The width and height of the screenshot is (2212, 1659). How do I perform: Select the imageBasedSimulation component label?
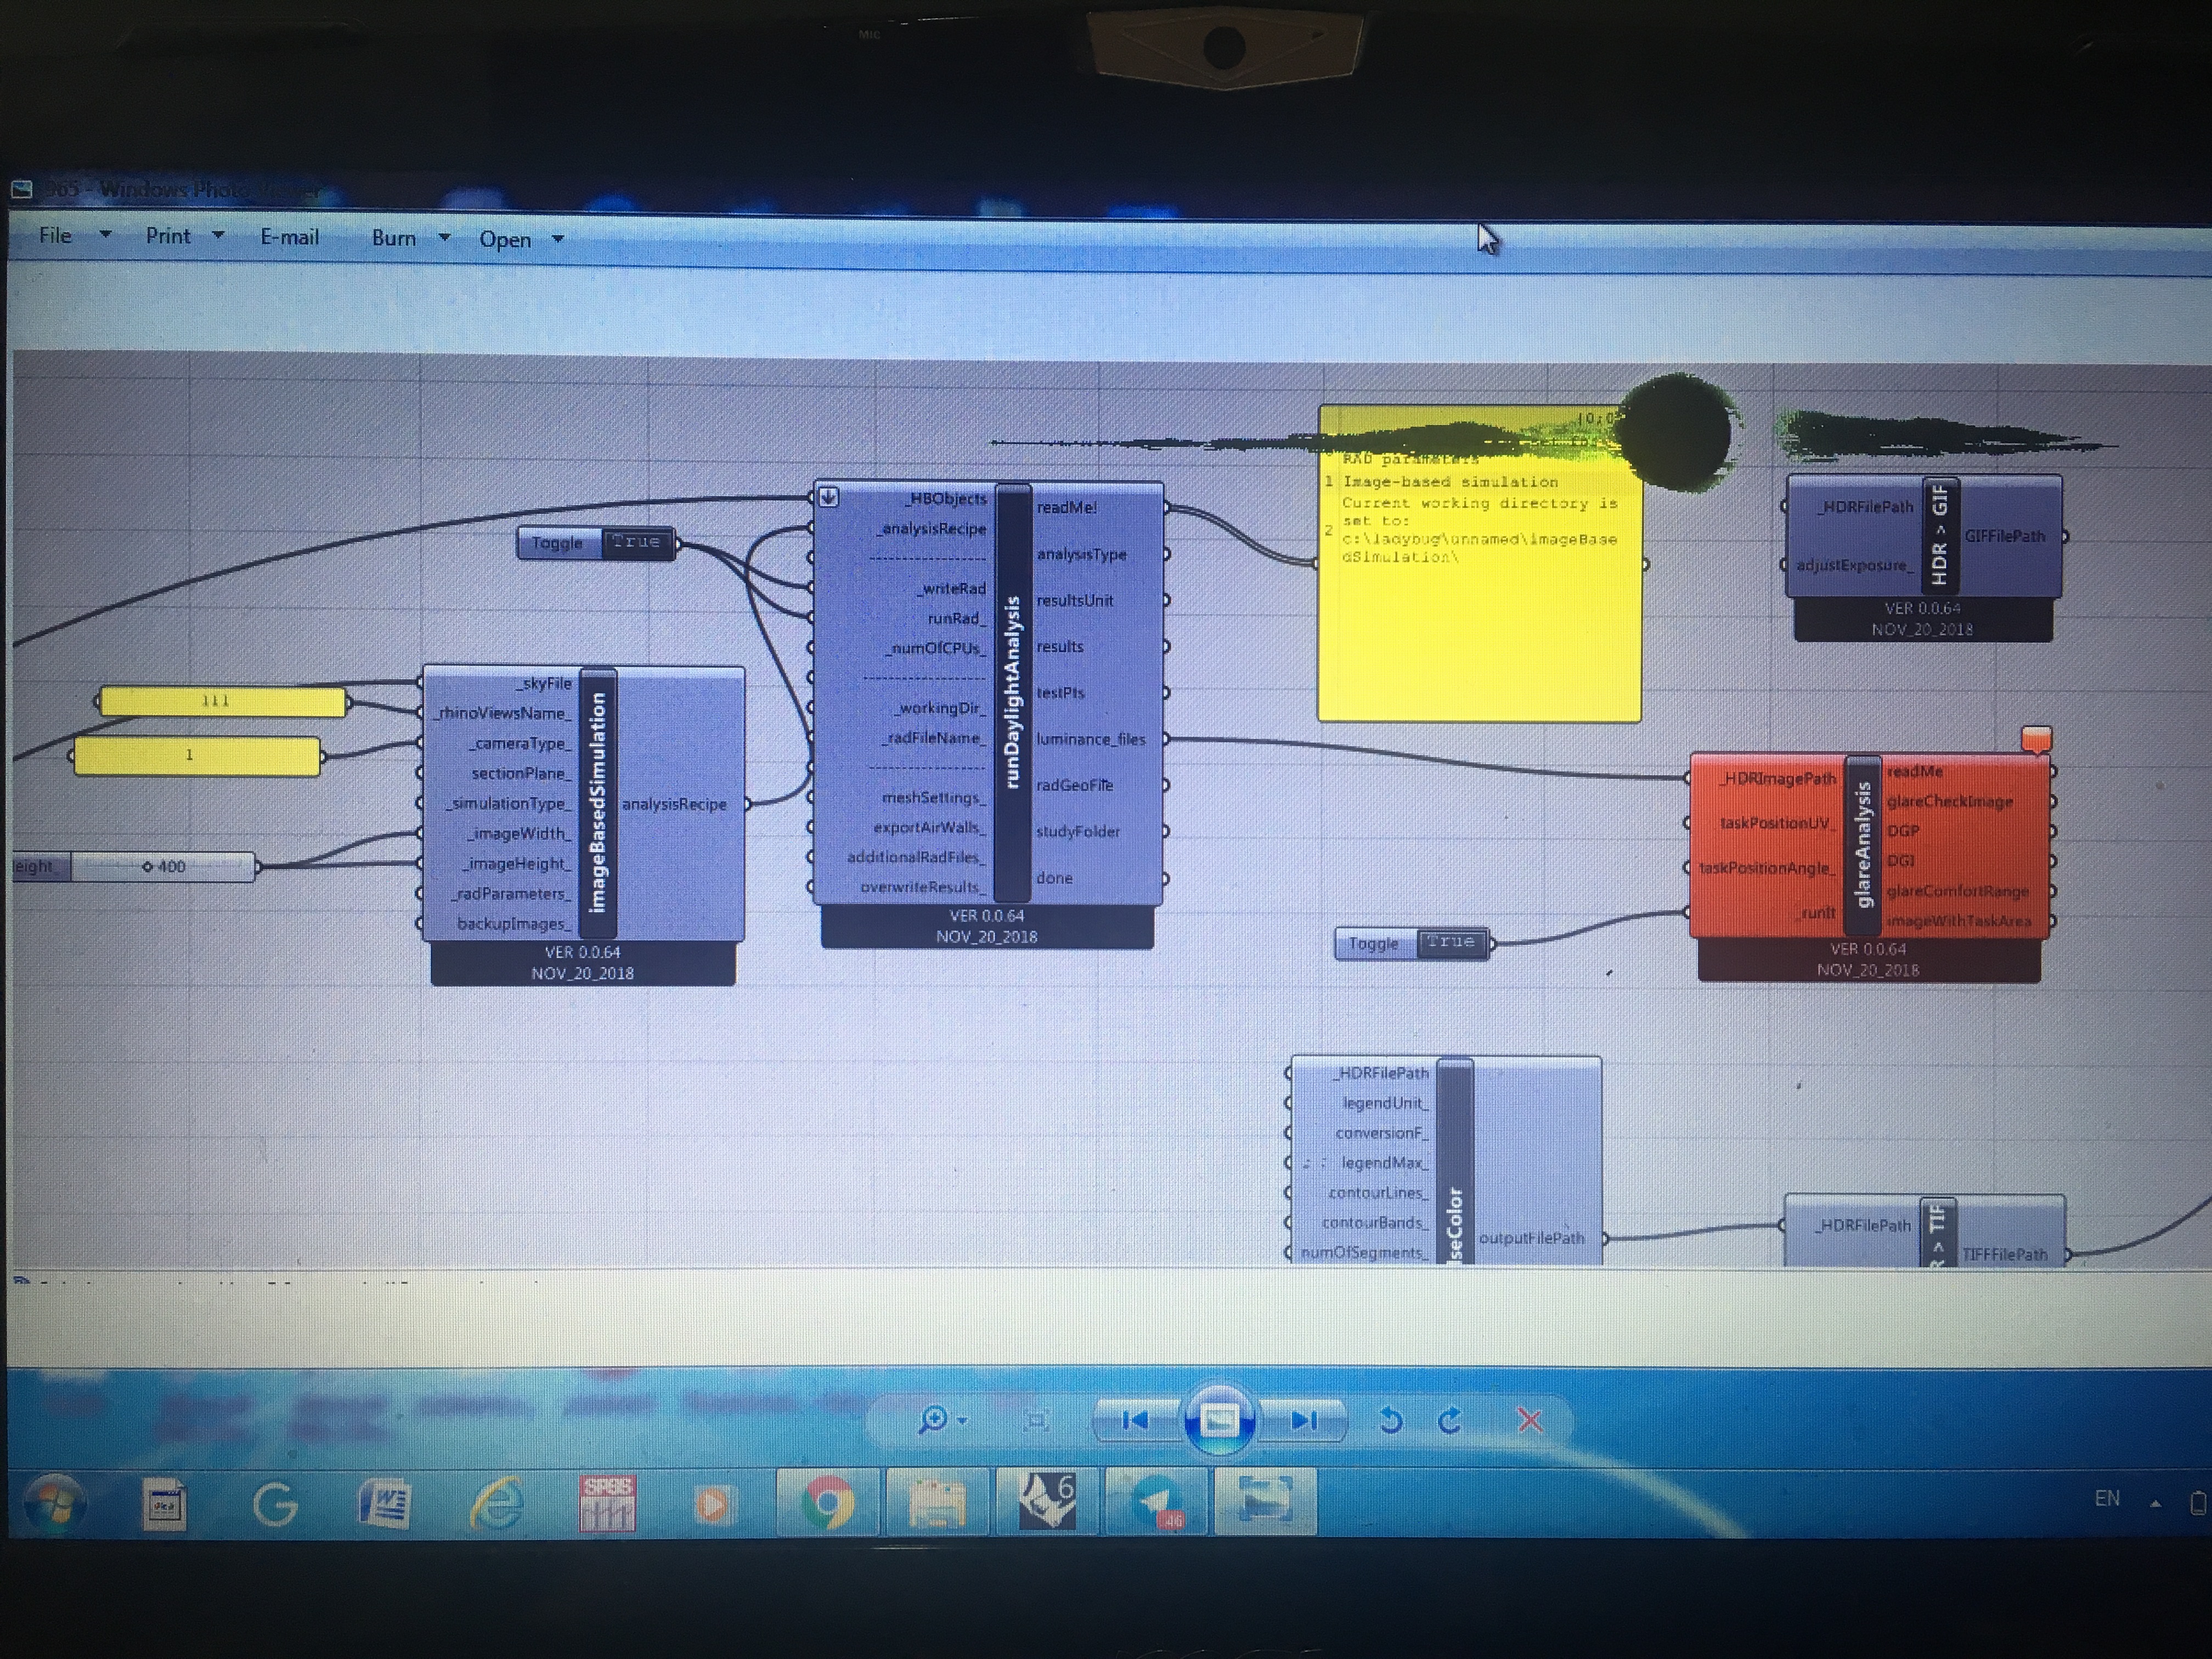coord(598,803)
